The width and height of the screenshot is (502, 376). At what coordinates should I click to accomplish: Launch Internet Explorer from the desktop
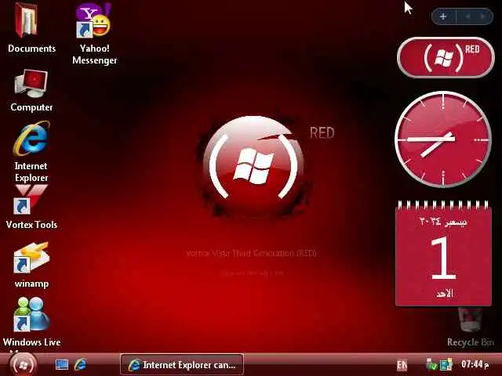coord(31,151)
